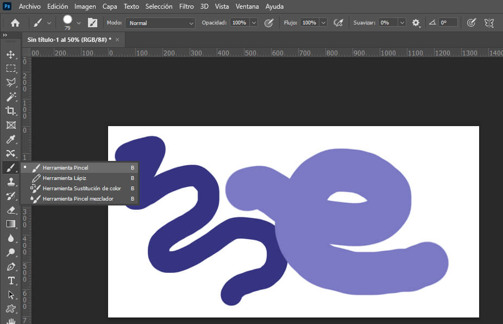Open the Filtro menu
The width and height of the screenshot is (503, 324).
tap(186, 7)
